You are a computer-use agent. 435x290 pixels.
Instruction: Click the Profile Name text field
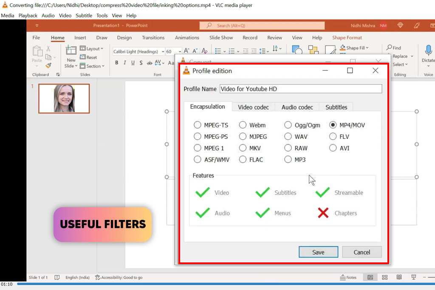(300, 89)
